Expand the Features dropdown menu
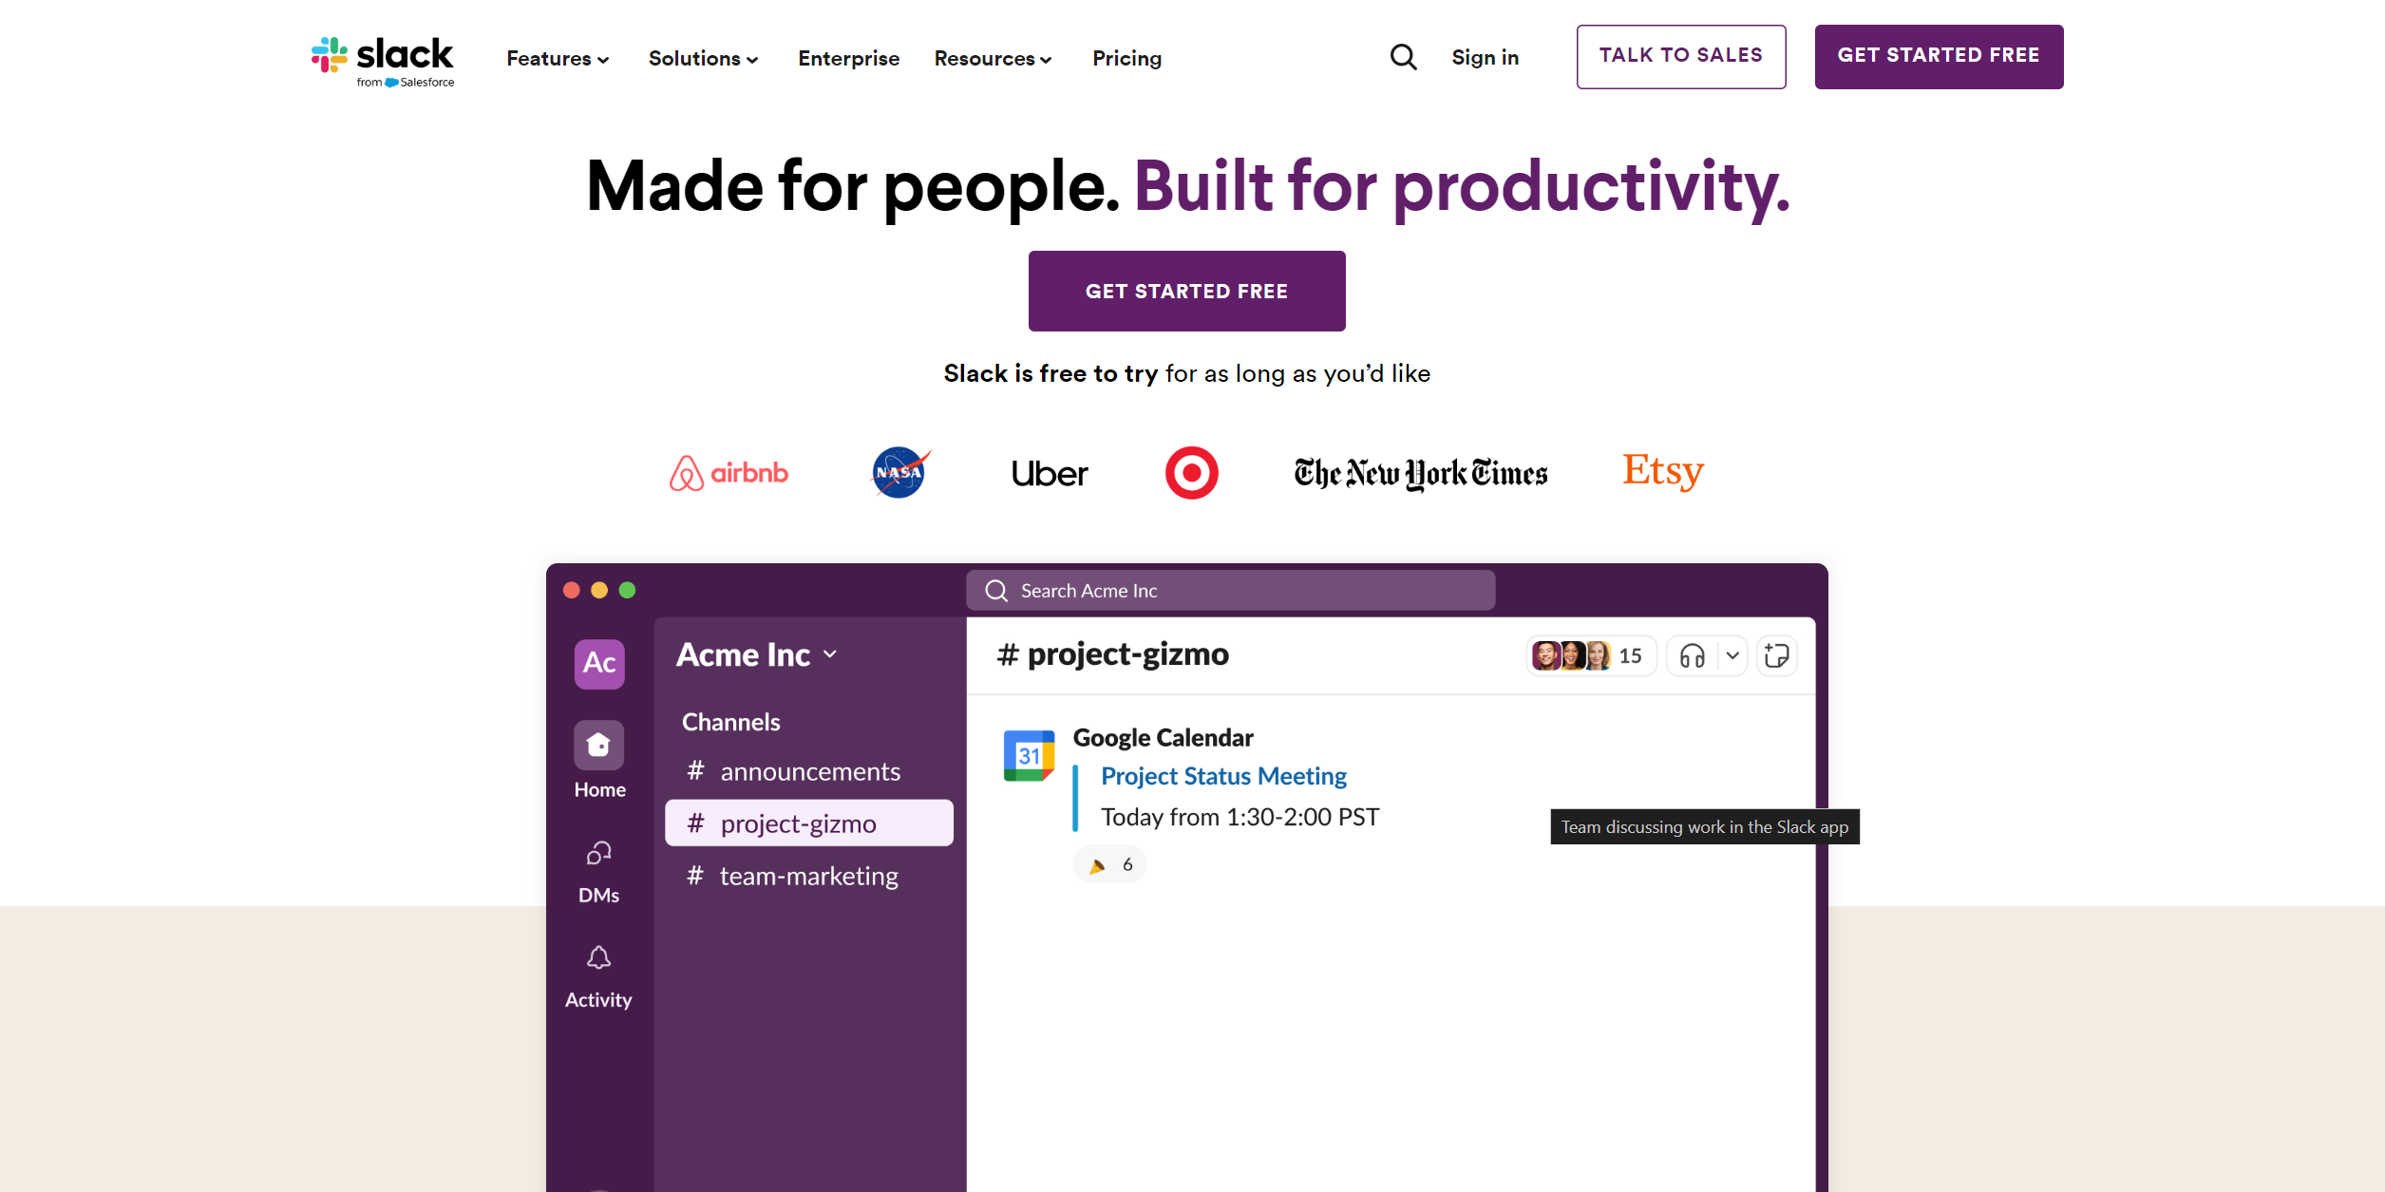2385x1192 pixels. [x=558, y=59]
